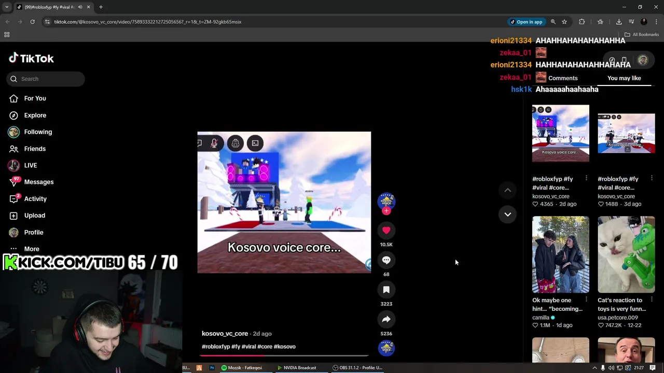
Task: Open the Chrome profile avatar
Action: pyautogui.click(x=644, y=22)
